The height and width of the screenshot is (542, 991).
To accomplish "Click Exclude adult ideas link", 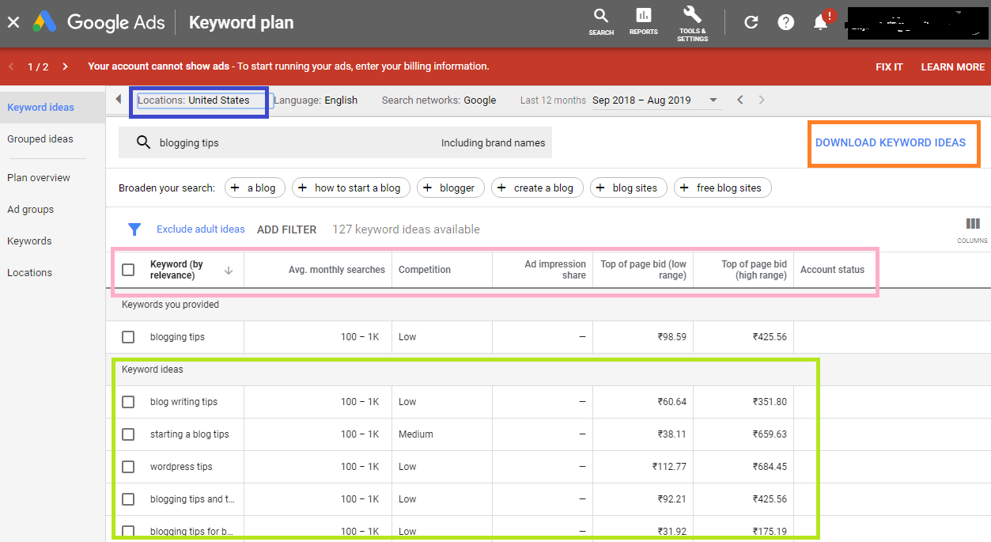I will (201, 229).
